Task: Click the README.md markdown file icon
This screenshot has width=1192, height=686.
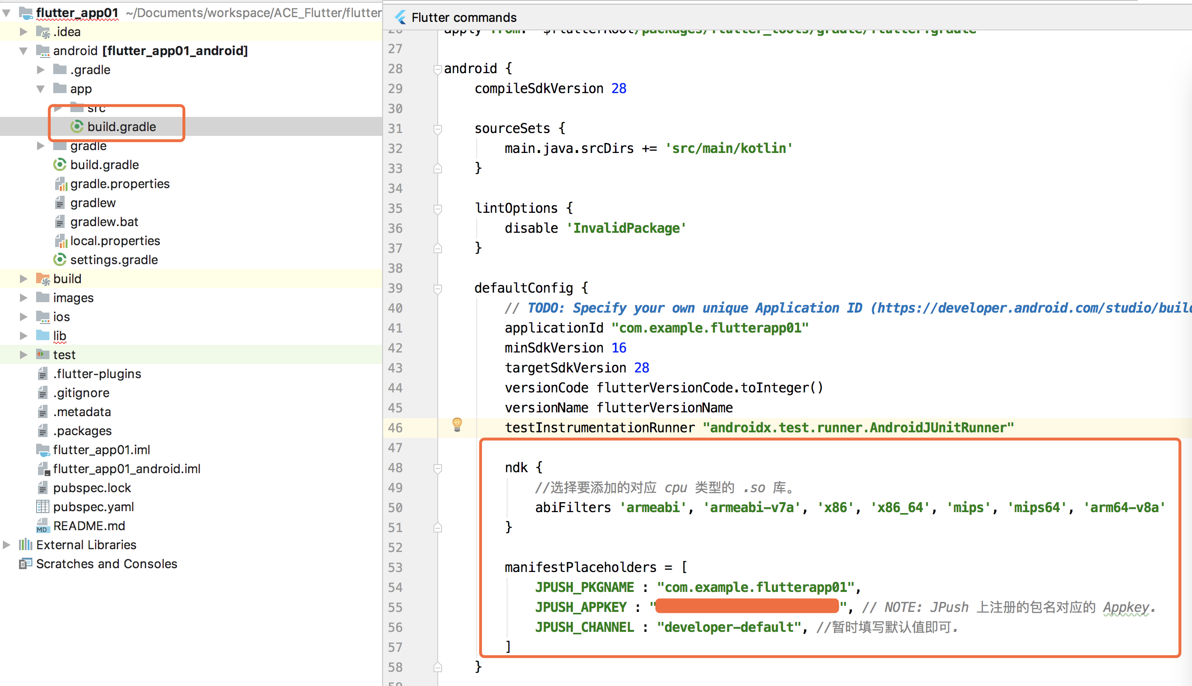Action: pyautogui.click(x=42, y=526)
